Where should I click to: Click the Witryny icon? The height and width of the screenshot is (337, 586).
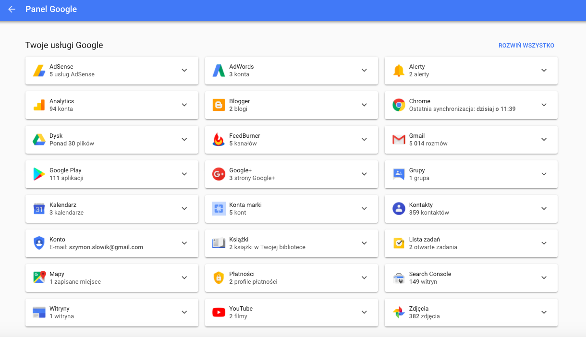click(39, 313)
